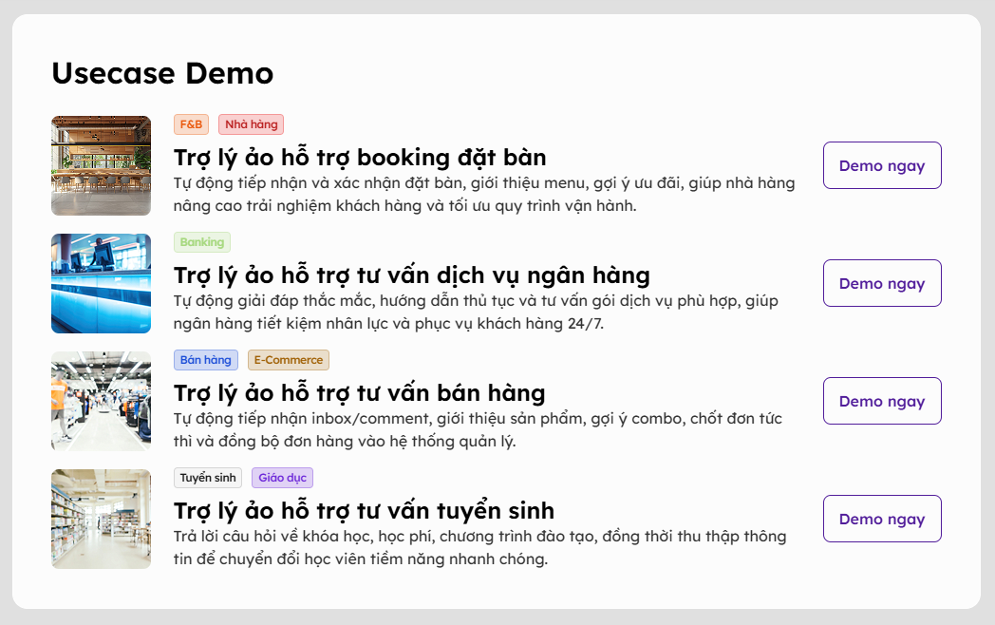Select the F&B tag
This screenshot has width=995, height=625.
[191, 124]
